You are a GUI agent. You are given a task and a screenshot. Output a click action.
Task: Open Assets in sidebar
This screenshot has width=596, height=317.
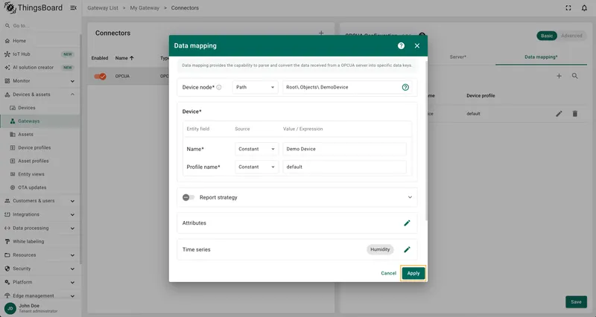pos(40,135)
